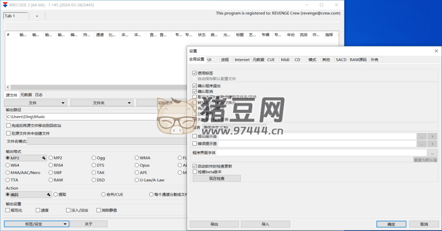Select the Ogg output format

click(94, 158)
